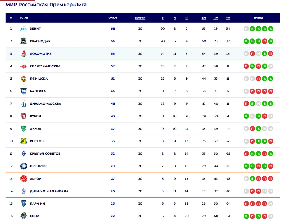Click the ТРЕНД column header
The image size is (286, 222).
[258, 18]
